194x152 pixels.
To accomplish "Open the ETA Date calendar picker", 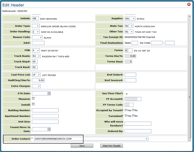I will coord(49,93).
